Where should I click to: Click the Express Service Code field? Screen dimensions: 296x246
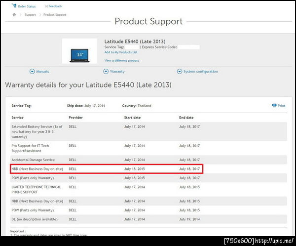click(x=188, y=47)
